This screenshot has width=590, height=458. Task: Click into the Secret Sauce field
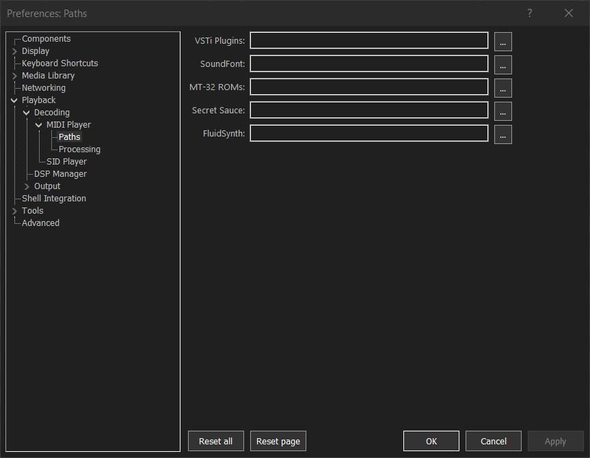point(369,110)
